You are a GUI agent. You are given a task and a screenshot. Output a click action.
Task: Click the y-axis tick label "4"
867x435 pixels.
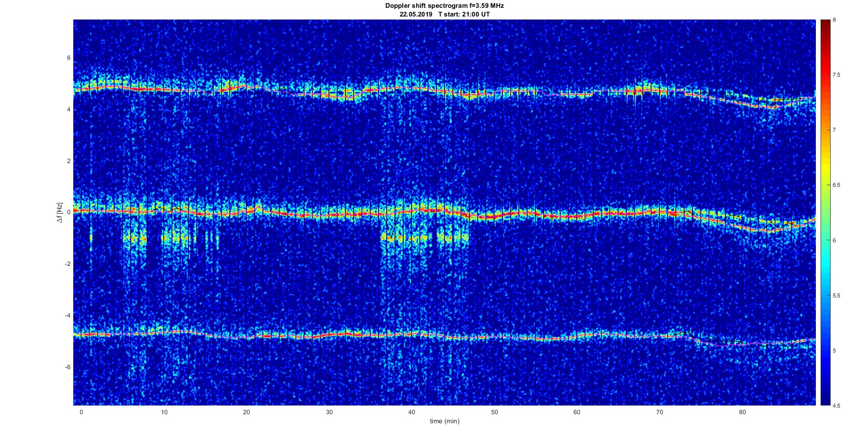[69, 110]
